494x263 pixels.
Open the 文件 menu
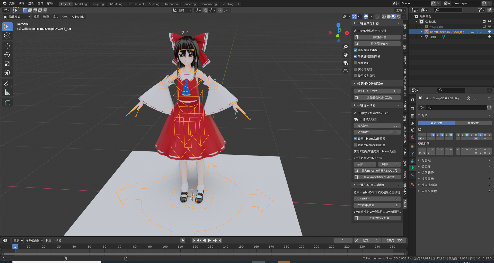(12, 3)
